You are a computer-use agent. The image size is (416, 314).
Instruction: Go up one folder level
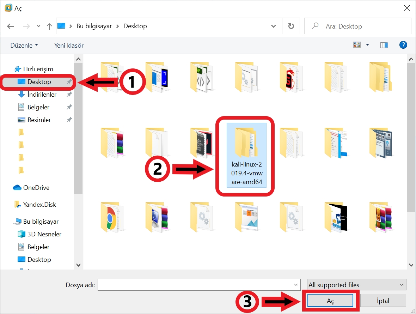(x=49, y=26)
